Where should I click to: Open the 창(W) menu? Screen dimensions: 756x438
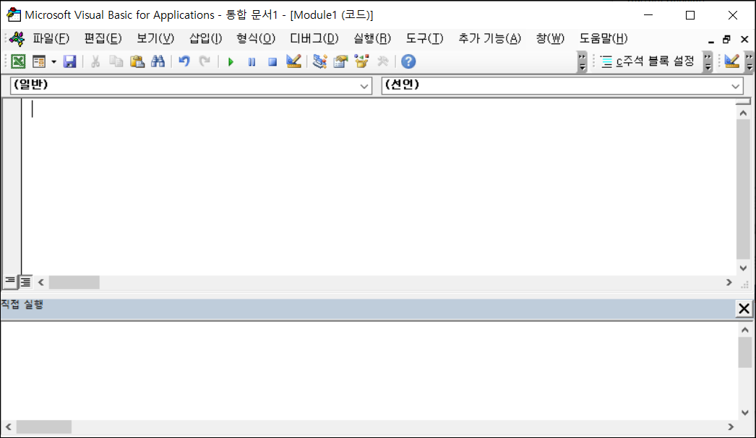point(550,38)
